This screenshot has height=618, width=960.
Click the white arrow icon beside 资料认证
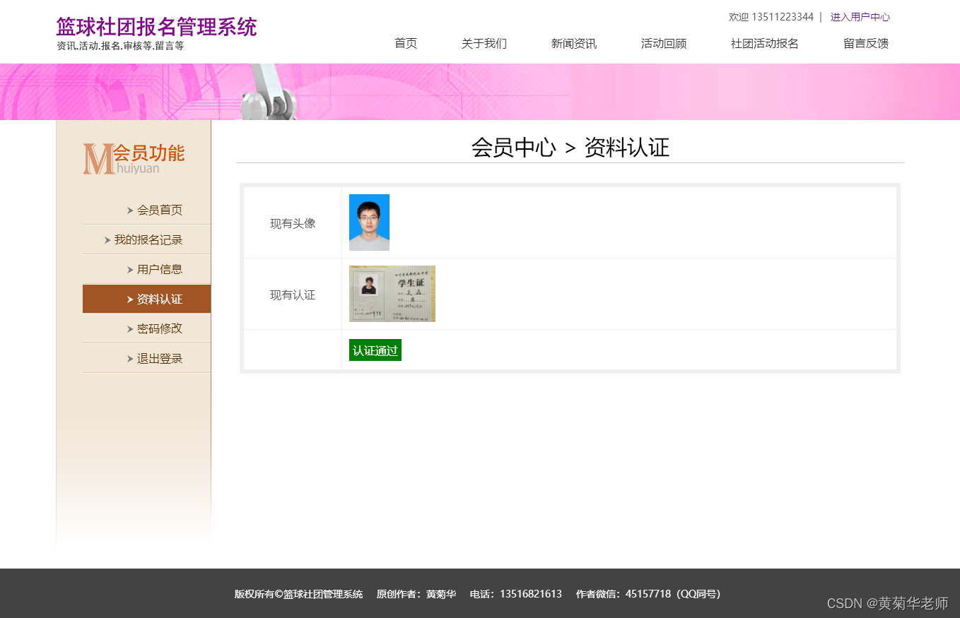[130, 299]
